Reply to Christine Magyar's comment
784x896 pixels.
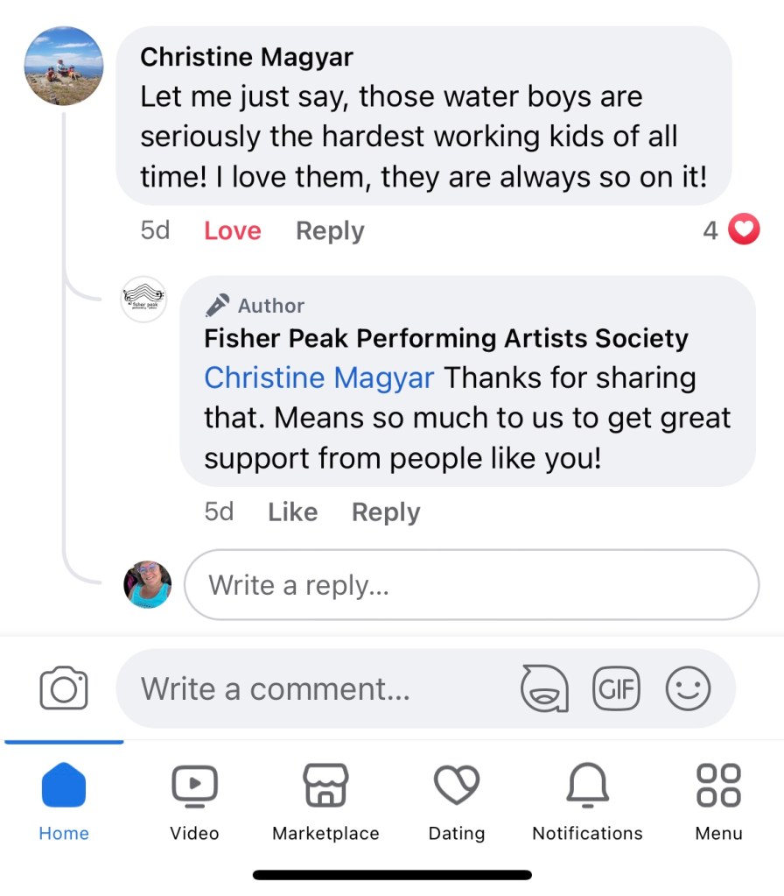330,231
